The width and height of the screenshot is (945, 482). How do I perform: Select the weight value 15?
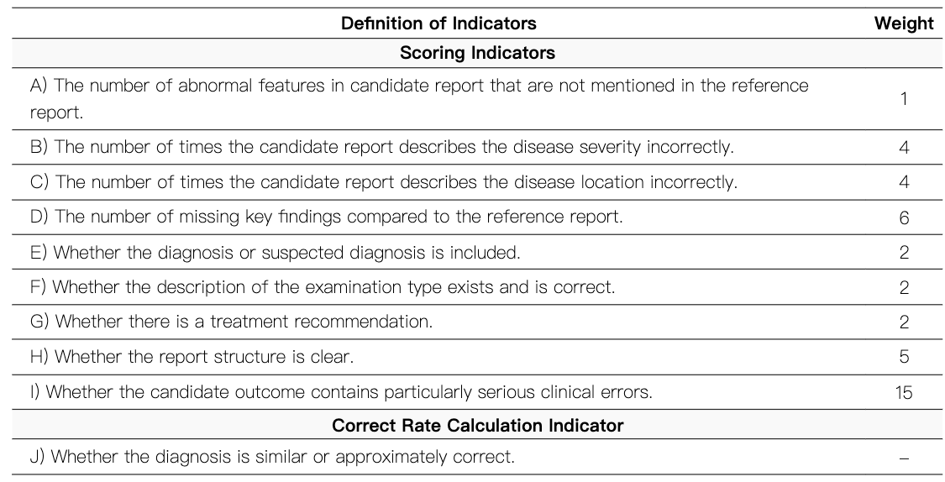(904, 392)
